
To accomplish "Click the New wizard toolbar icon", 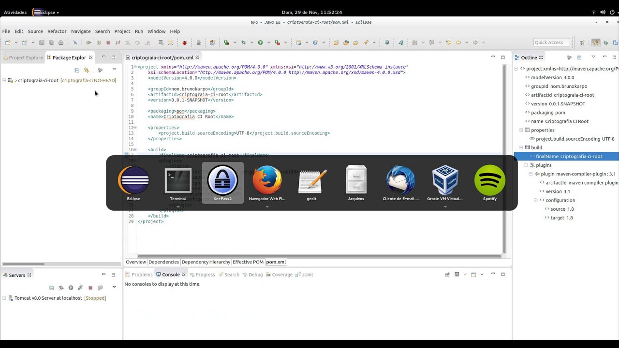I will click(x=8, y=43).
